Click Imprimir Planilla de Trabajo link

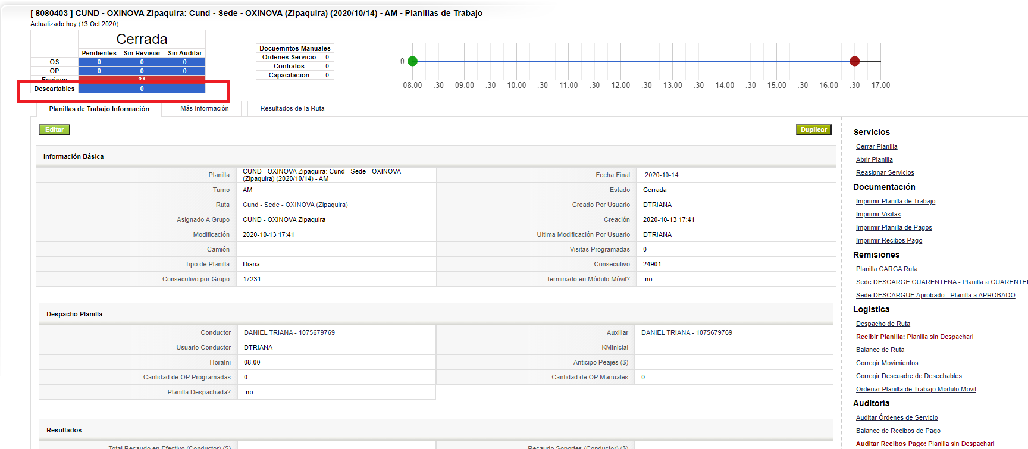895,201
